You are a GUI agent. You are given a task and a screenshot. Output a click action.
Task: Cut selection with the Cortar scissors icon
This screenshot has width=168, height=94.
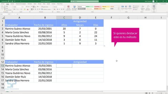(x=6, y=6)
